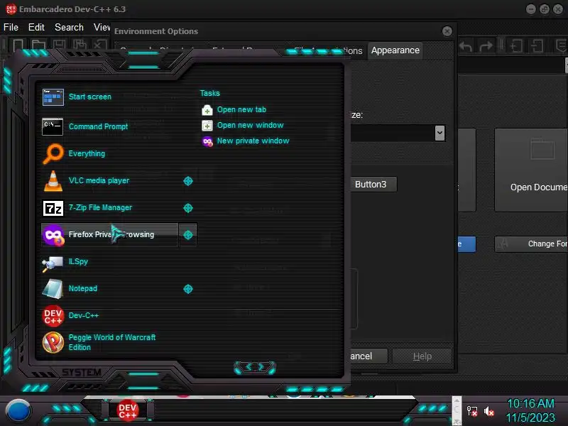Open the Edit menu
This screenshot has width=568, height=426.
(x=36, y=27)
